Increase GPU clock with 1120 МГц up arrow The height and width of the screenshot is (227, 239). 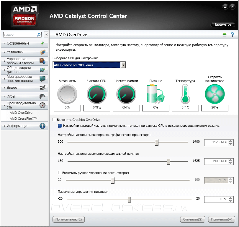tap(231, 141)
